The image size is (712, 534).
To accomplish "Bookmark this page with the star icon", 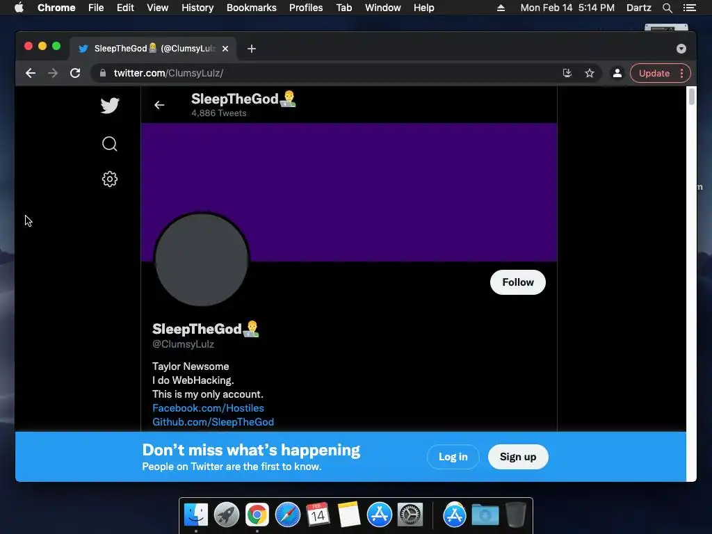I will [x=590, y=73].
